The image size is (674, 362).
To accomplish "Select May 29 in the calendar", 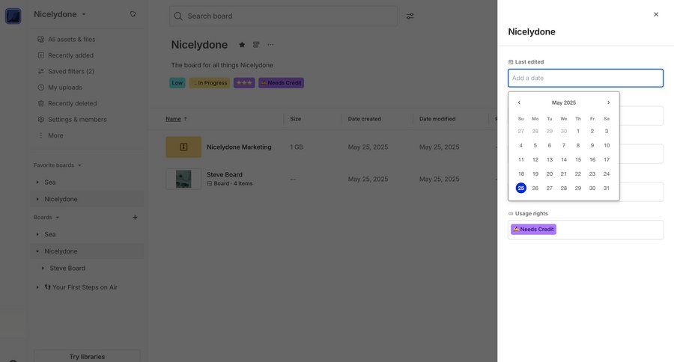I will tap(578, 188).
